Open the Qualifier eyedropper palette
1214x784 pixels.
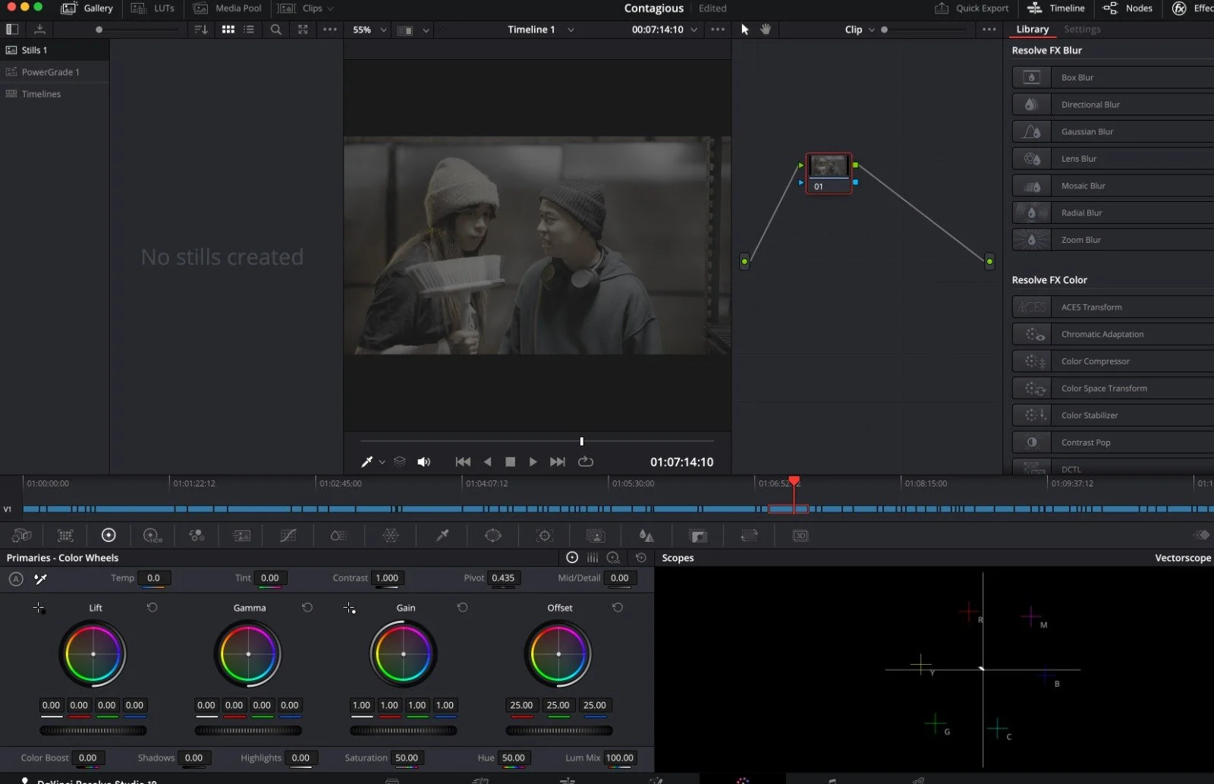pos(442,536)
